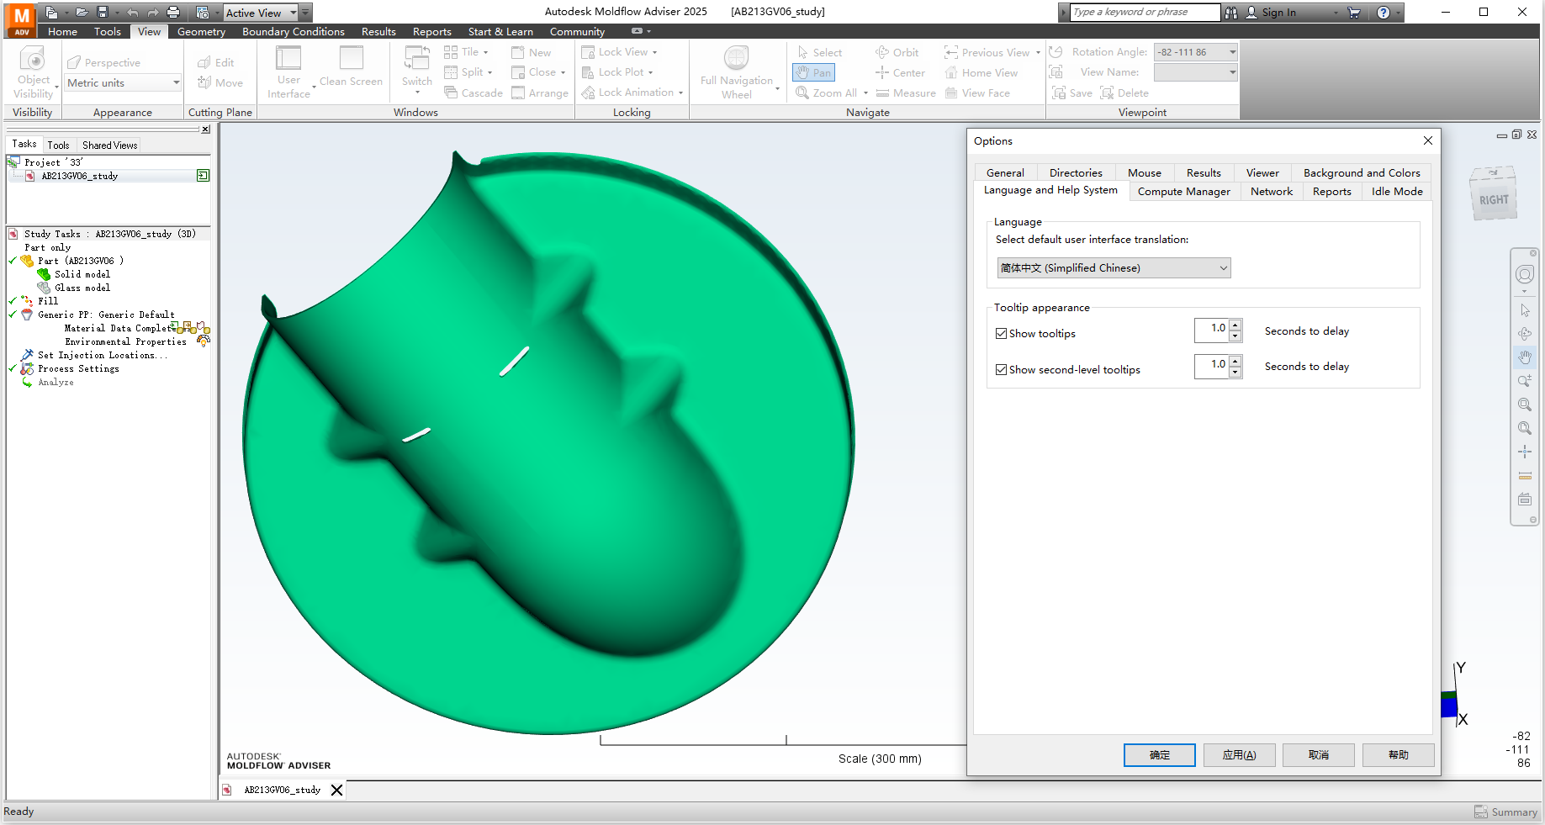Open the View Name dropdown
Screen dimensions: 1545x825
[x=1233, y=72]
